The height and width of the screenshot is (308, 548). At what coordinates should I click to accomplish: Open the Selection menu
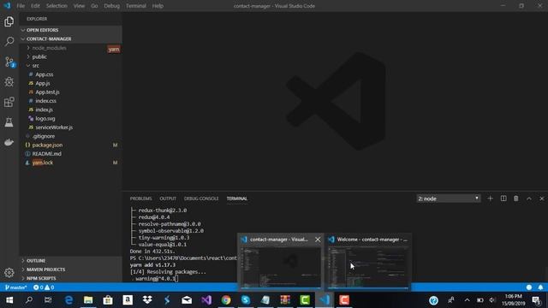pyautogui.click(x=57, y=6)
